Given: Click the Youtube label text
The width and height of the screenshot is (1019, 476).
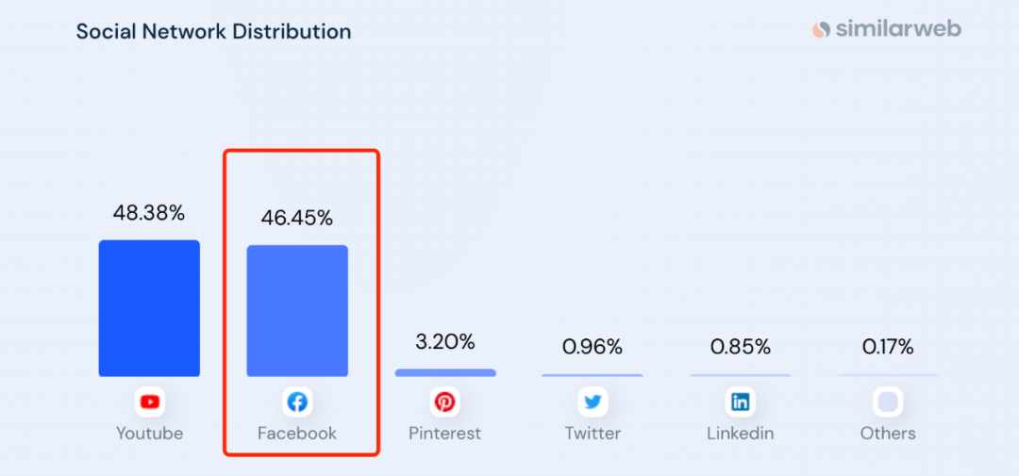Looking at the screenshot, I should (x=149, y=434).
